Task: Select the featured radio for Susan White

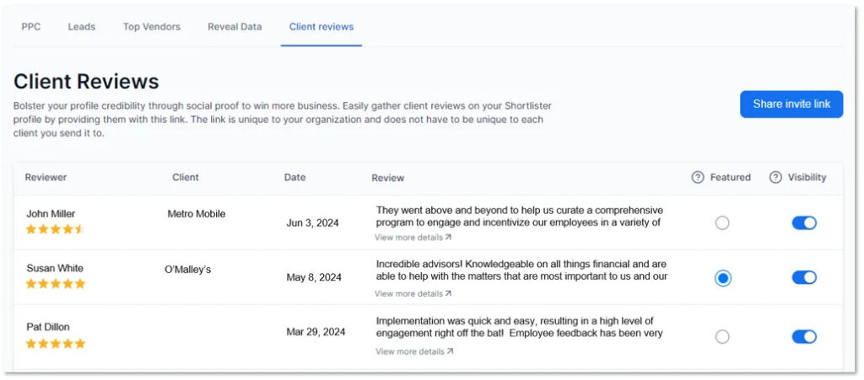Action: 722,278
